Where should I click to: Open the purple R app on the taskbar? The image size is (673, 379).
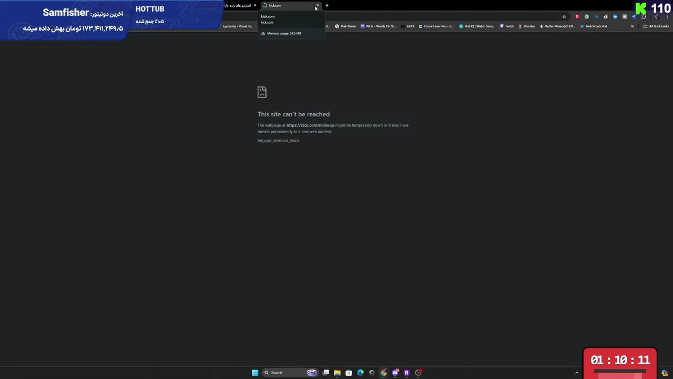click(406, 373)
